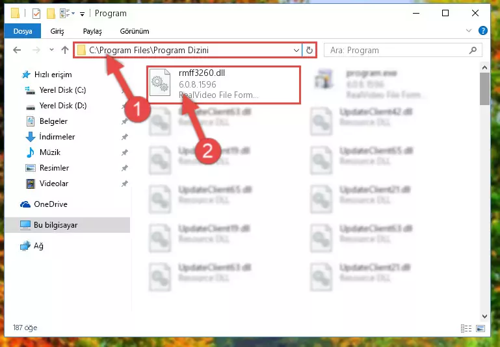Click the pin icon next to İndirmeler
The height and width of the screenshot is (347, 500).
(124, 137)
